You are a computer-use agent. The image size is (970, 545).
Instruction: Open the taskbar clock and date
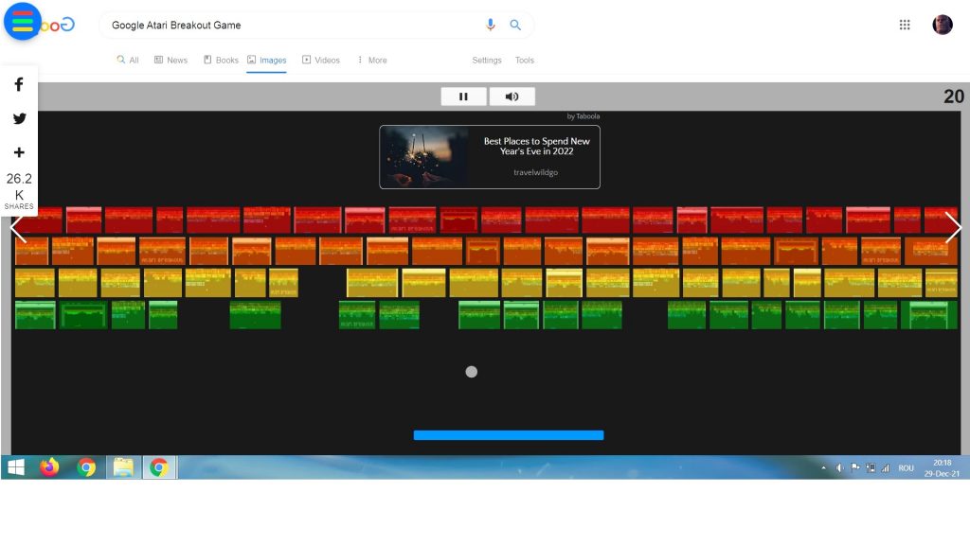click(943, 468)
